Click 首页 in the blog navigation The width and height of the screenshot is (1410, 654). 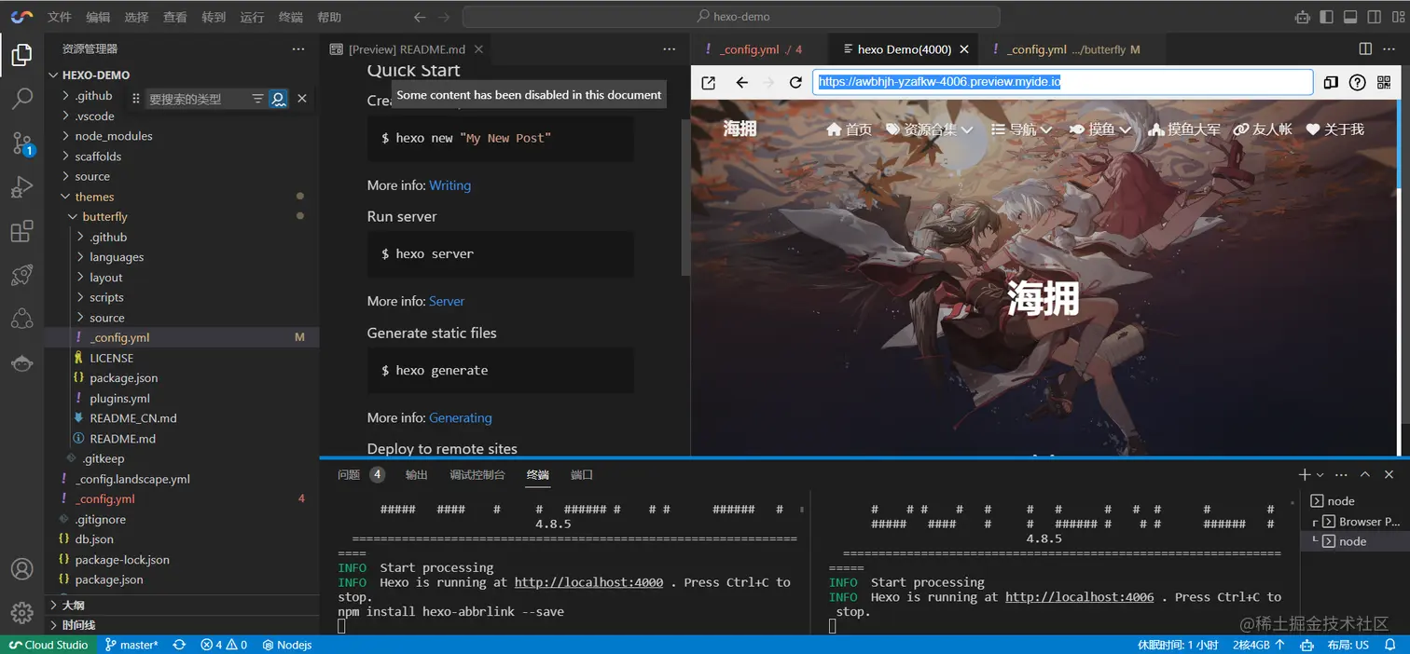point(850,129)
